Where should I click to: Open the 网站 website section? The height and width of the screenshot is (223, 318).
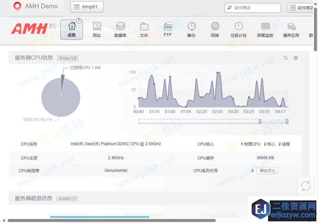(x=97, y=30)
